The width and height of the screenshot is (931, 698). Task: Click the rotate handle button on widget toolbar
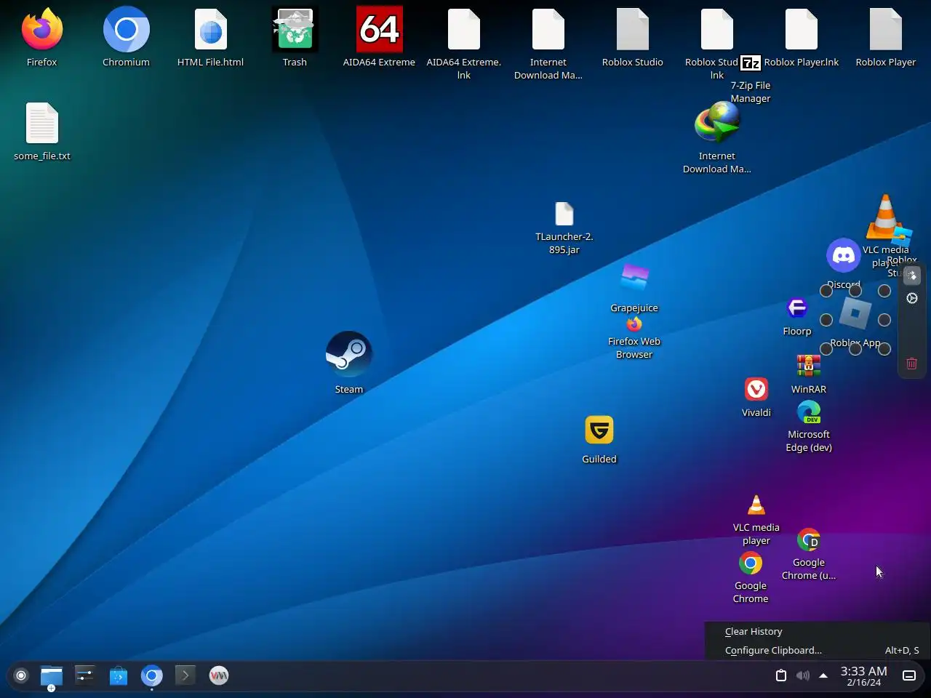coord(912,276)
